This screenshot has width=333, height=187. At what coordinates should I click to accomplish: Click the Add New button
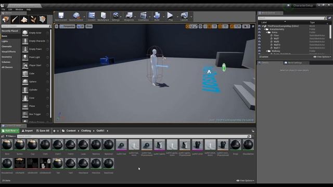click(10, 131)
